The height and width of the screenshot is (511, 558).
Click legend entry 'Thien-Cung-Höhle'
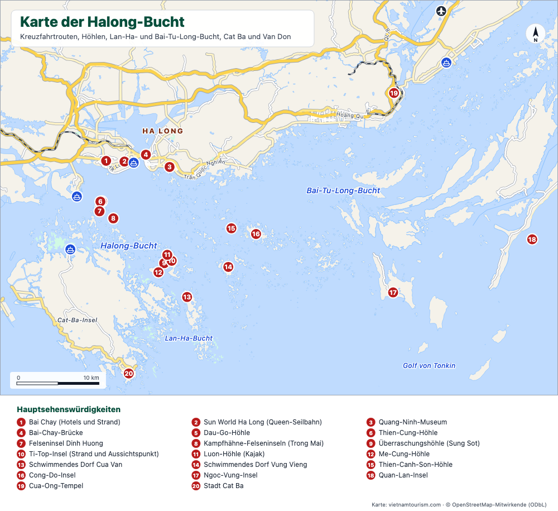click(402, 433)
